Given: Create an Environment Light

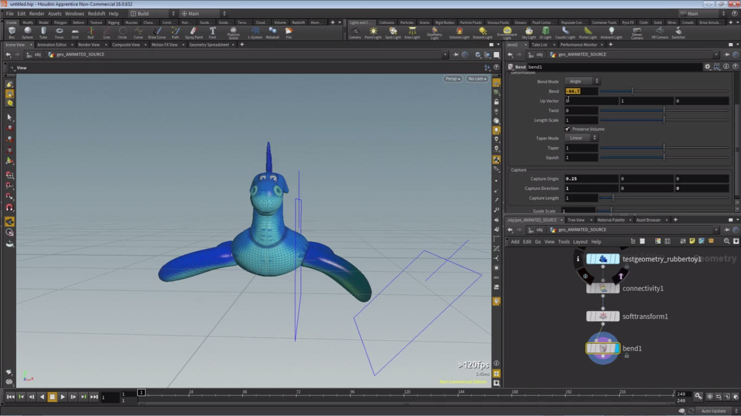Looking at the screenshot, I should point(507,33).
